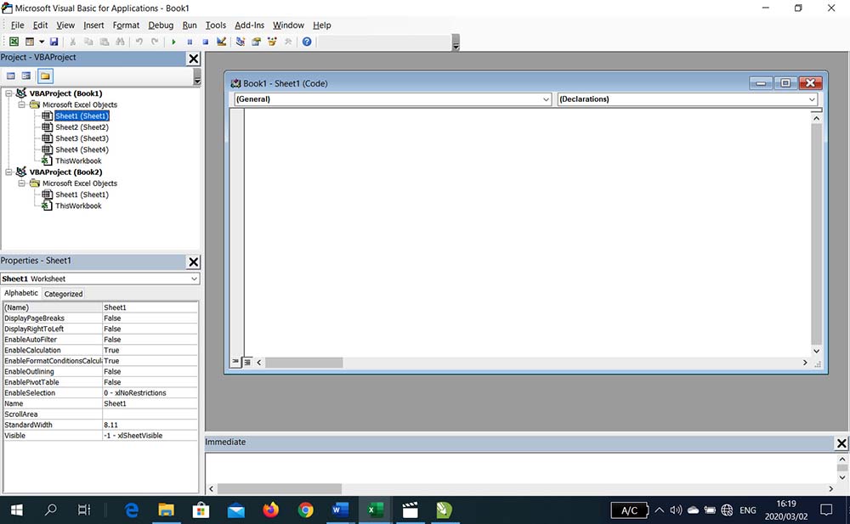Save the workbook with the floppy icon
Screen dimensions: 850x524
click(54, 42)
